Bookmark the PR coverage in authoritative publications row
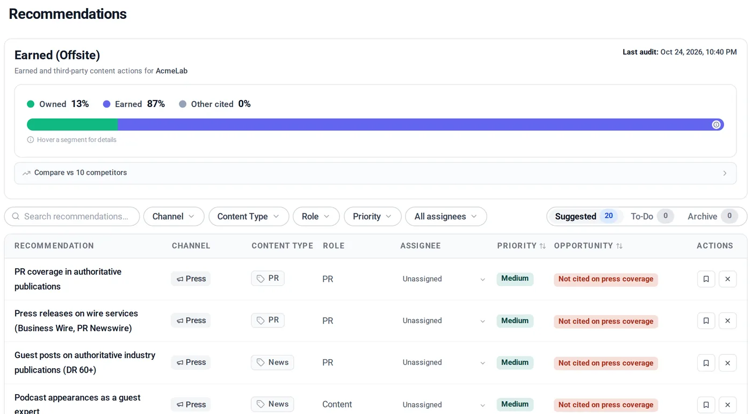The height and width of the screenshot is (414, 752). [x=706, y=279]
